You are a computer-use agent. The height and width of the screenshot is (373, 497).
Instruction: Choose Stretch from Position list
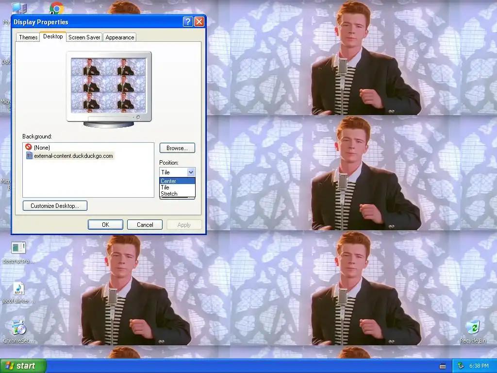(x=177, y=194)
